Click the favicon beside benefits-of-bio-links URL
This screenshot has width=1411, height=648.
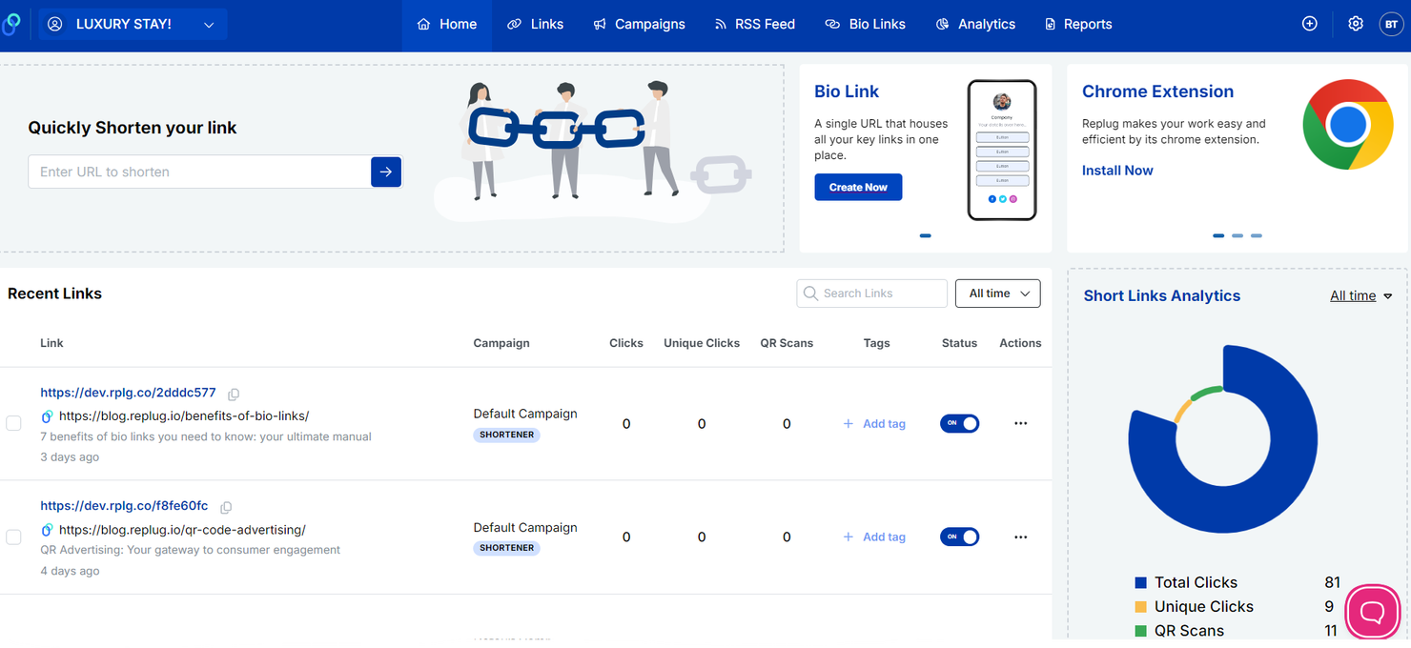click(47, 416)
